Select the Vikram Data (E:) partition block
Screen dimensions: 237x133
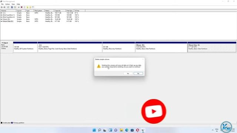[x=212, y=47]
